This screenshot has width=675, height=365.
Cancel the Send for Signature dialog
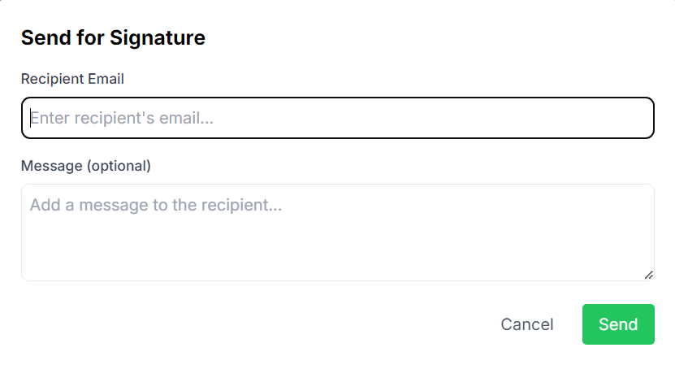coord(527,324)
